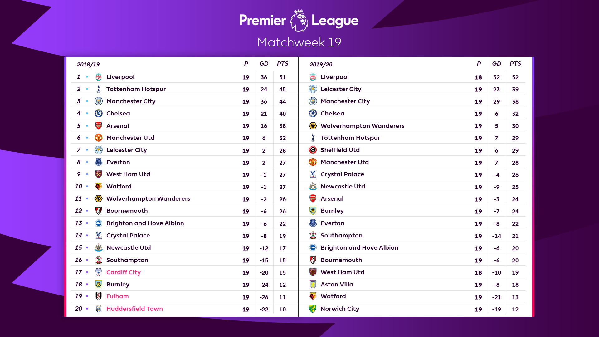Click Tottenham Hotspur crest in 2018/19 table
This screenshot has width=599, height=337.
(x=99, y=89)
